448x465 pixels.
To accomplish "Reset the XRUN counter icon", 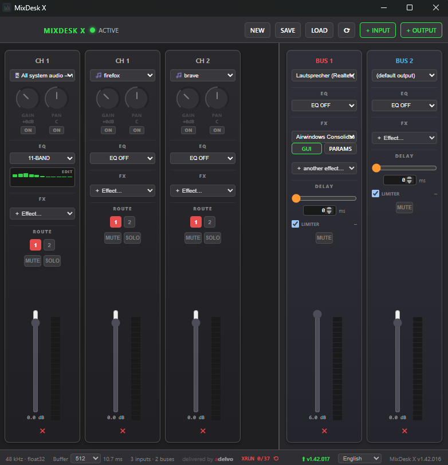I will pos(276,459).
